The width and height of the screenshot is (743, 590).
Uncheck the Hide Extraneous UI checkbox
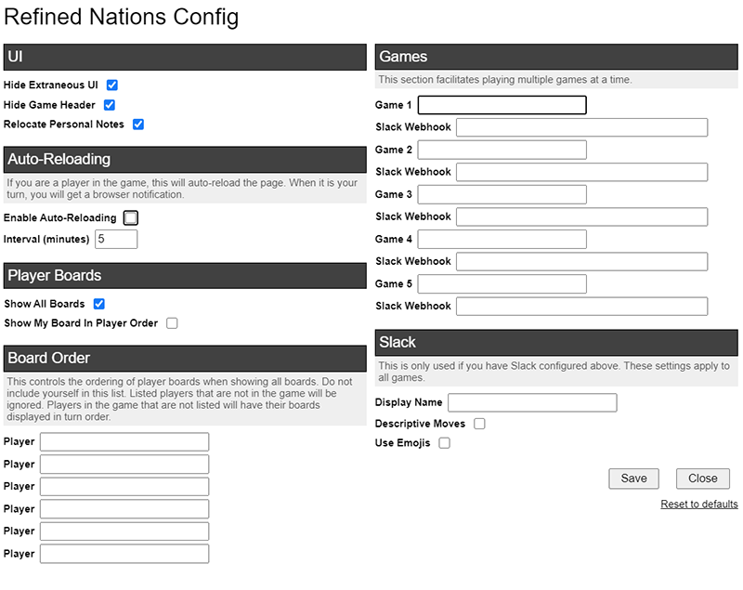111,85
